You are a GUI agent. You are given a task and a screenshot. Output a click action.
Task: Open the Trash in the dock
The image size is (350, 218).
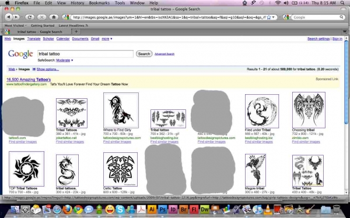[337, 209]
